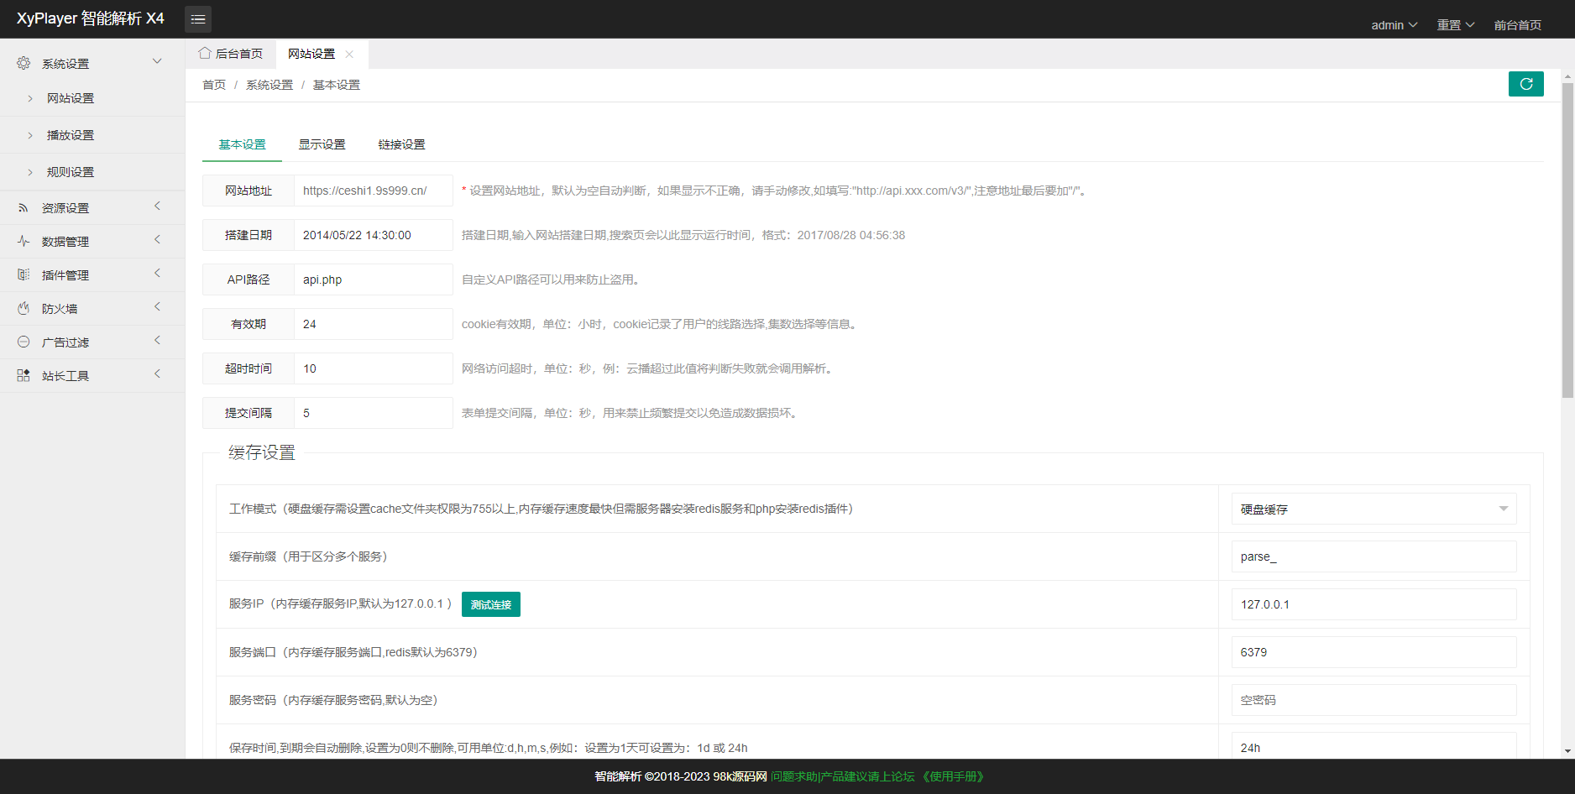
Task: Switch to the 显示设置 tab
Action: pos(322,144)
